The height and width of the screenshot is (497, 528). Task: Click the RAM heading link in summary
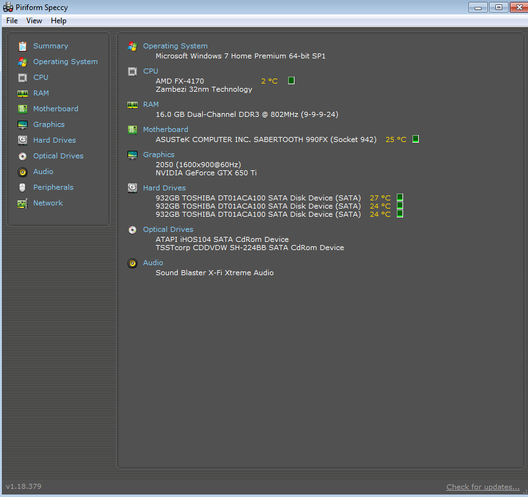point(151,104)
